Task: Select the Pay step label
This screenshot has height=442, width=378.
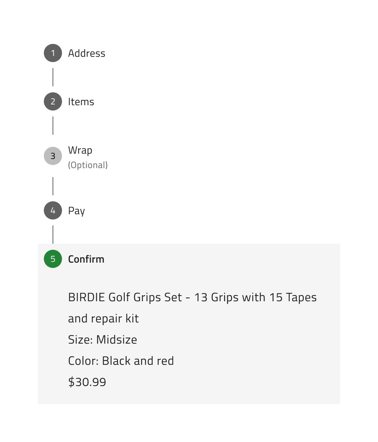Action: click(76, 211)
